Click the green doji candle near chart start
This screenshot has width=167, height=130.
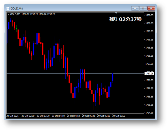point(16,28)
